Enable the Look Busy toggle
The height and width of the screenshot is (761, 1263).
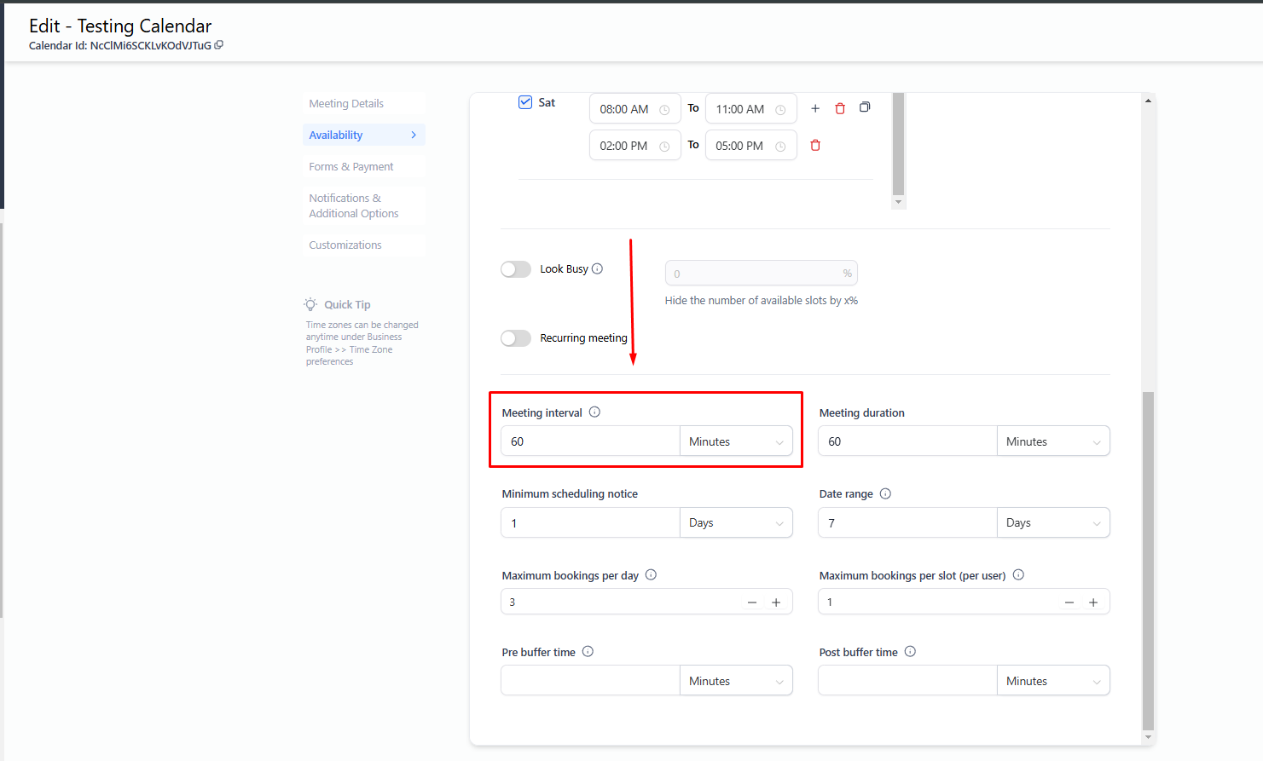click(x=516, y=269)
